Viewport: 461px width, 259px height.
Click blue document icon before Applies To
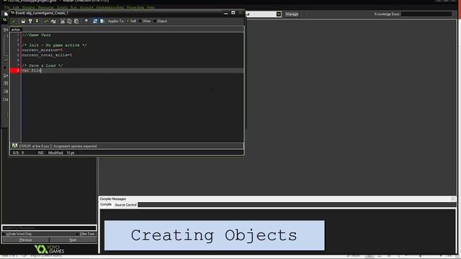pos(102,21)
